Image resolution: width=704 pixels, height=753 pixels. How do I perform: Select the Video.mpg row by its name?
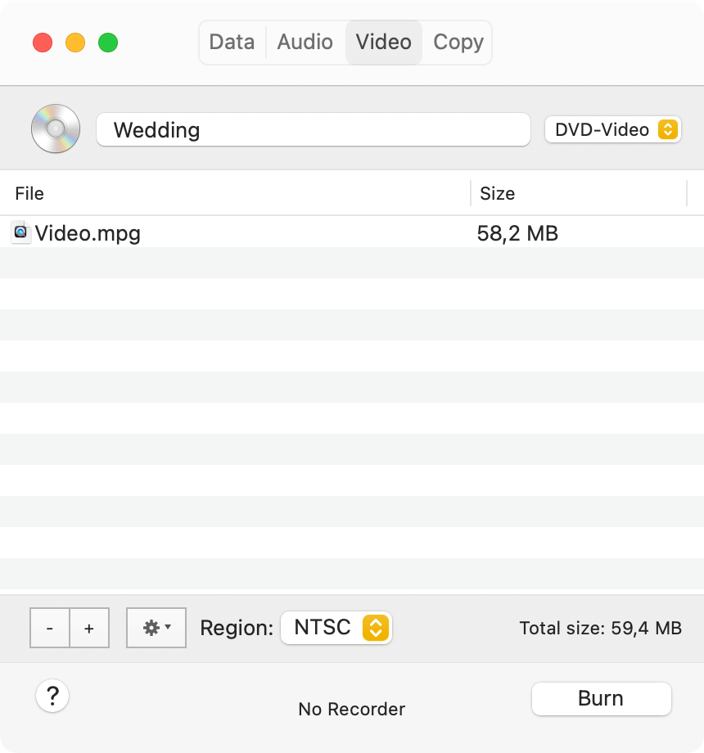coord(88,233)
